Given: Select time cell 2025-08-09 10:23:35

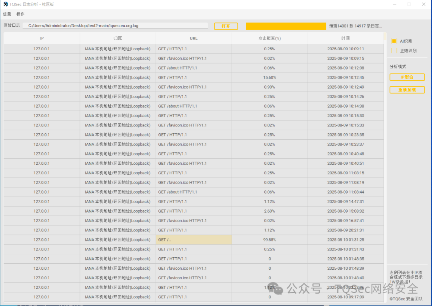Looking at the screenshot, I should [346, 135].
